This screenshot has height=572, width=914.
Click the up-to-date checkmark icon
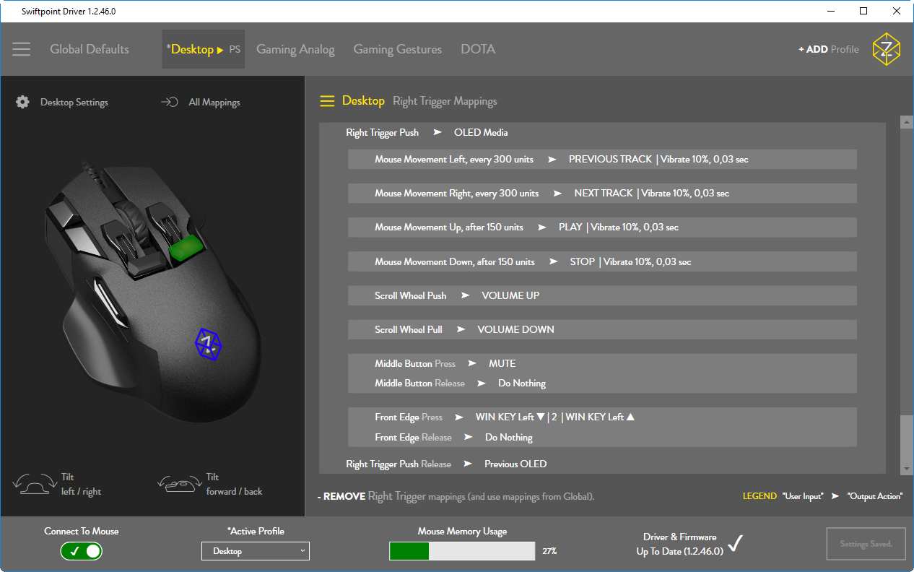736,543
